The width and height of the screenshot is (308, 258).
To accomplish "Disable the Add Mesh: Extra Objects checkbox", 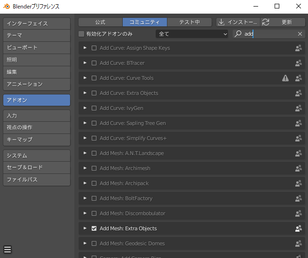I will click(94, 228).
